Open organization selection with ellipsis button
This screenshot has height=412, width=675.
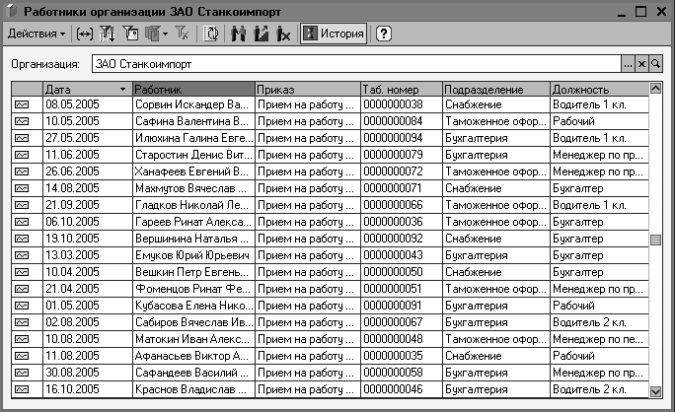[x=628, y=64]
